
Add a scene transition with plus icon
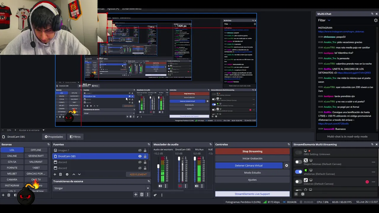[136, 194]
